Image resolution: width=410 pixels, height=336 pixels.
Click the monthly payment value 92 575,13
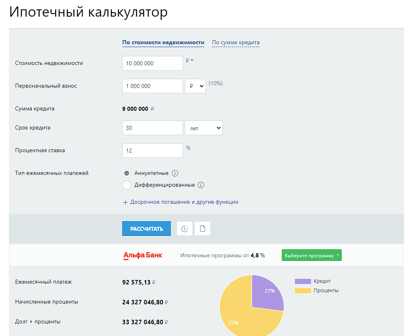(136, 282)
